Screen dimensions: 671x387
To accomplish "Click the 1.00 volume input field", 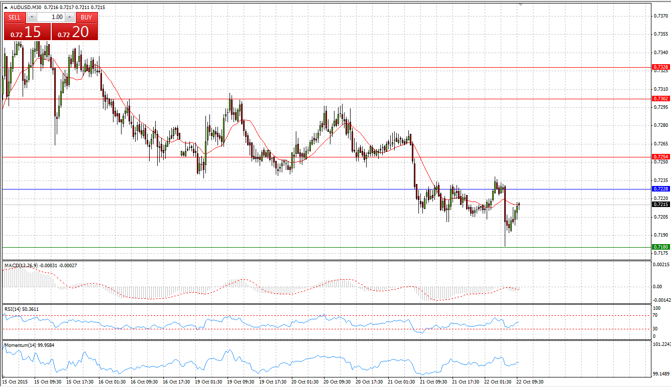I will pos(51,17).
